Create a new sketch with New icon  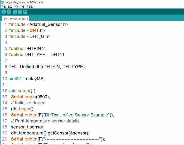[x=15, y=12]
